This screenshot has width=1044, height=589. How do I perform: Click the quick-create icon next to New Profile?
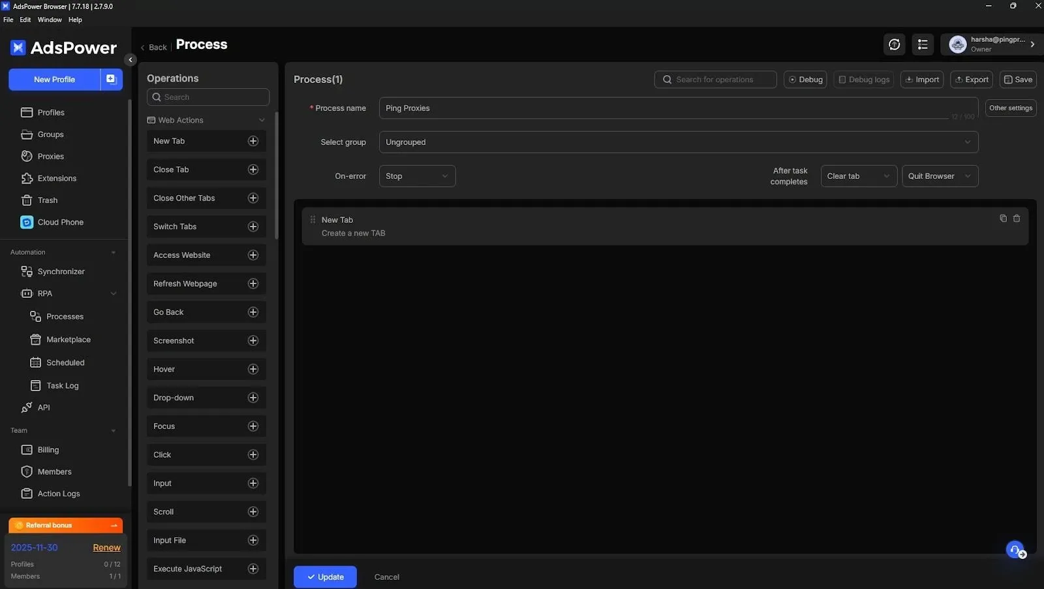click(111, 79)
